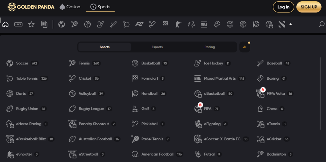
Task: Select MMA icon in toolbar
Action: (x=204, y=24)
